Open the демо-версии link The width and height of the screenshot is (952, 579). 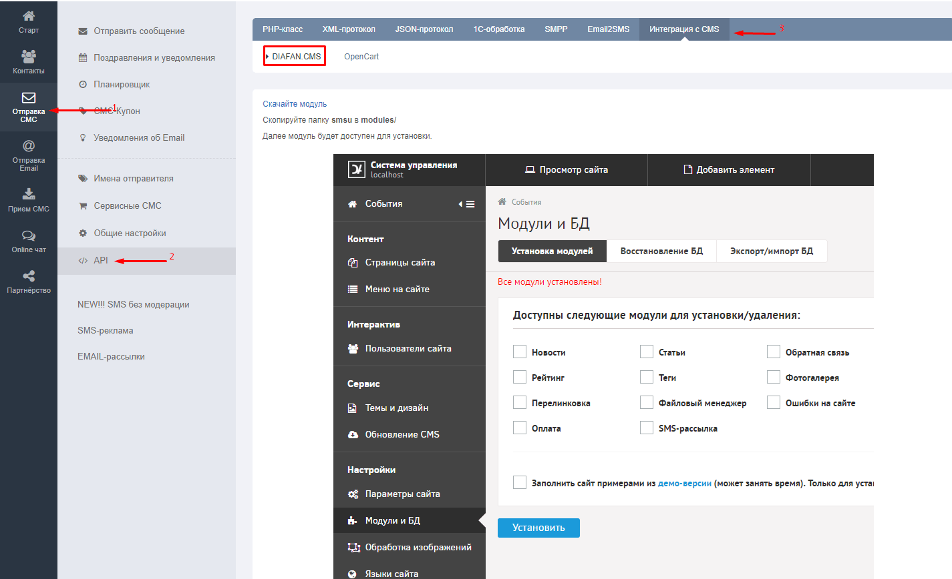(x=685, y=483)
